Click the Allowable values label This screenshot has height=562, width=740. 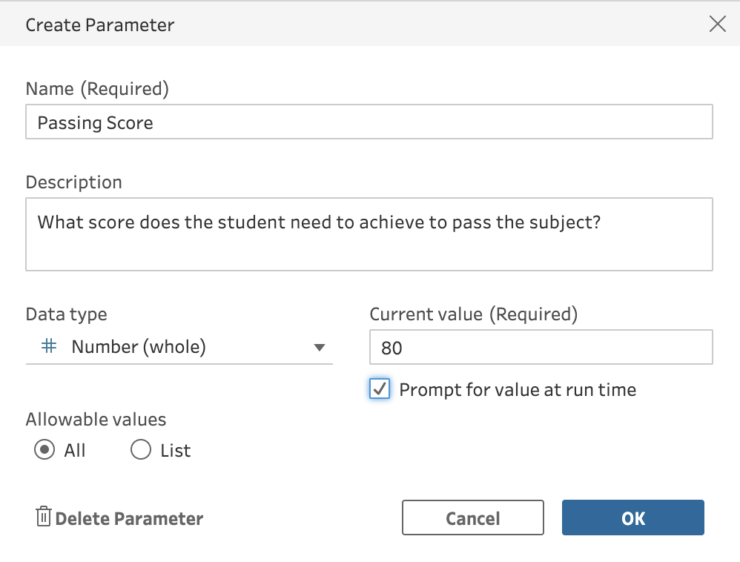96,419
